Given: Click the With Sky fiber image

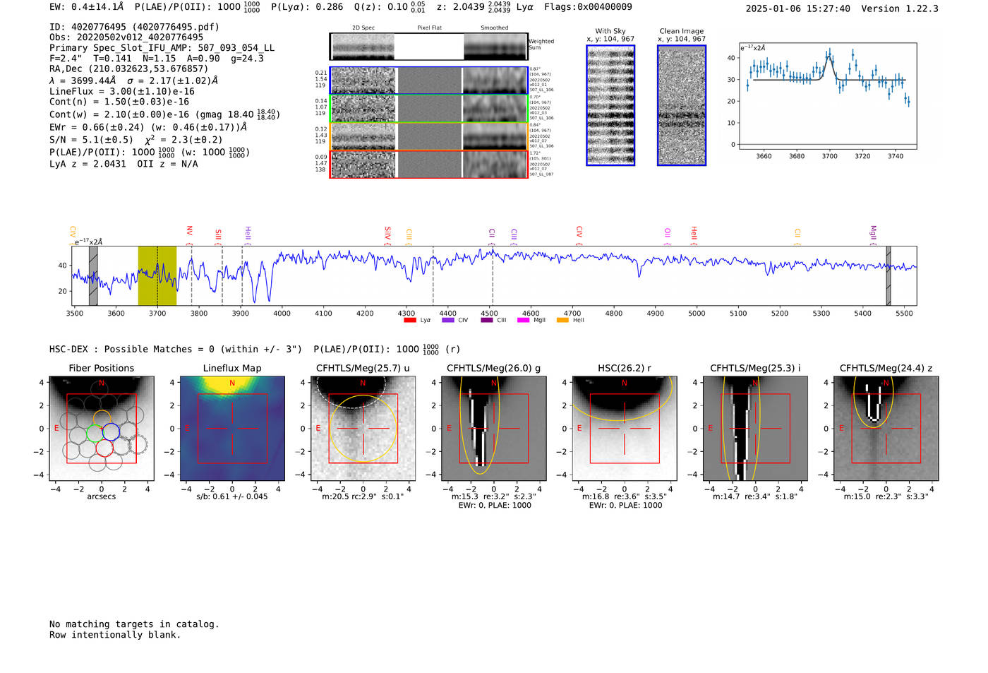Looking at the screenshot, I should 610,105.
